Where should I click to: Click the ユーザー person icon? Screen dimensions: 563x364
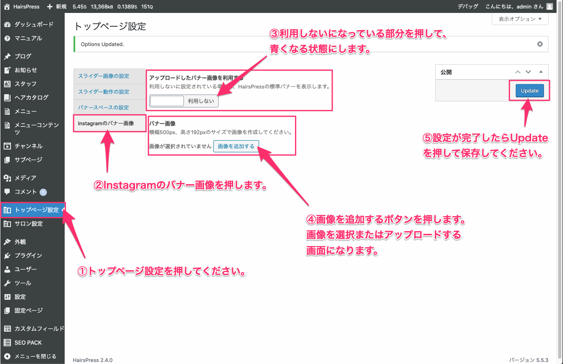click(x=7, y=269)
